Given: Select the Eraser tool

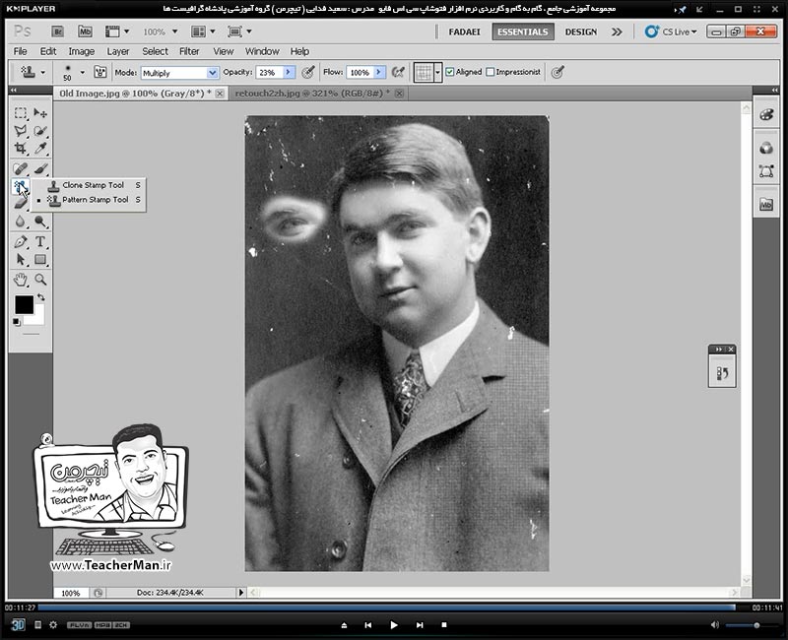Looking at the screenshot, I should tap(20, 203).
